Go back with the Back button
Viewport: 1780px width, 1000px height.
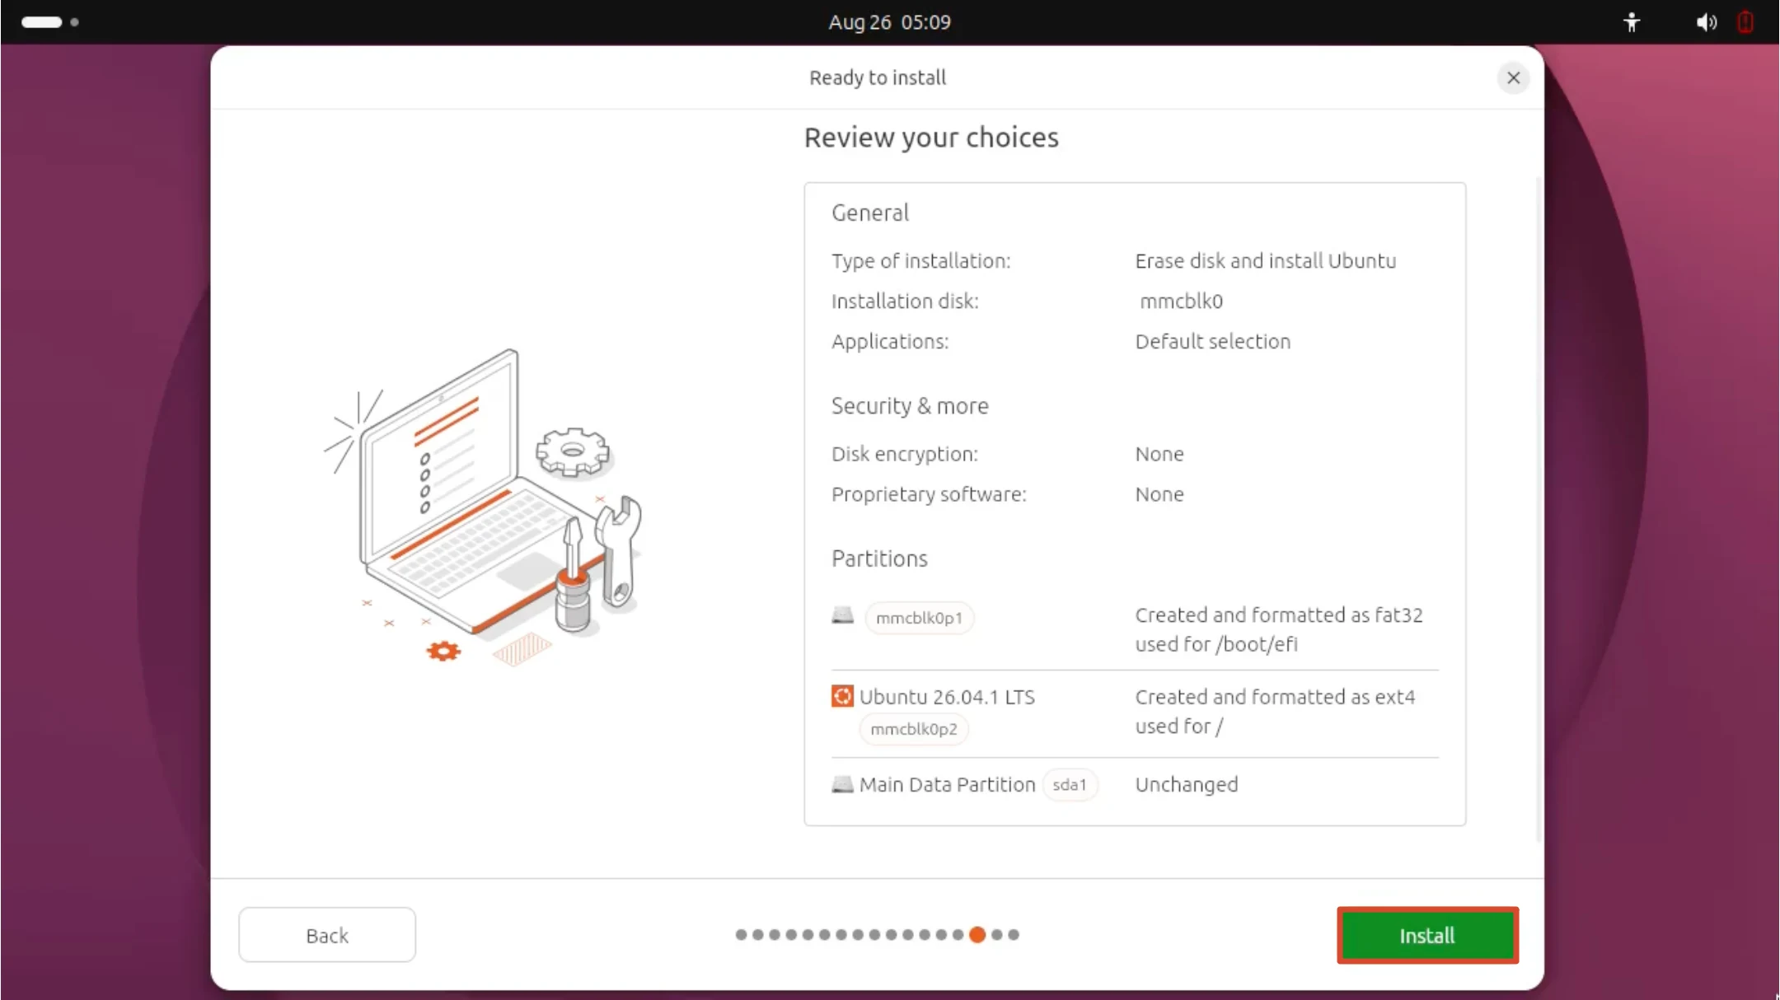tap(327, 935)
